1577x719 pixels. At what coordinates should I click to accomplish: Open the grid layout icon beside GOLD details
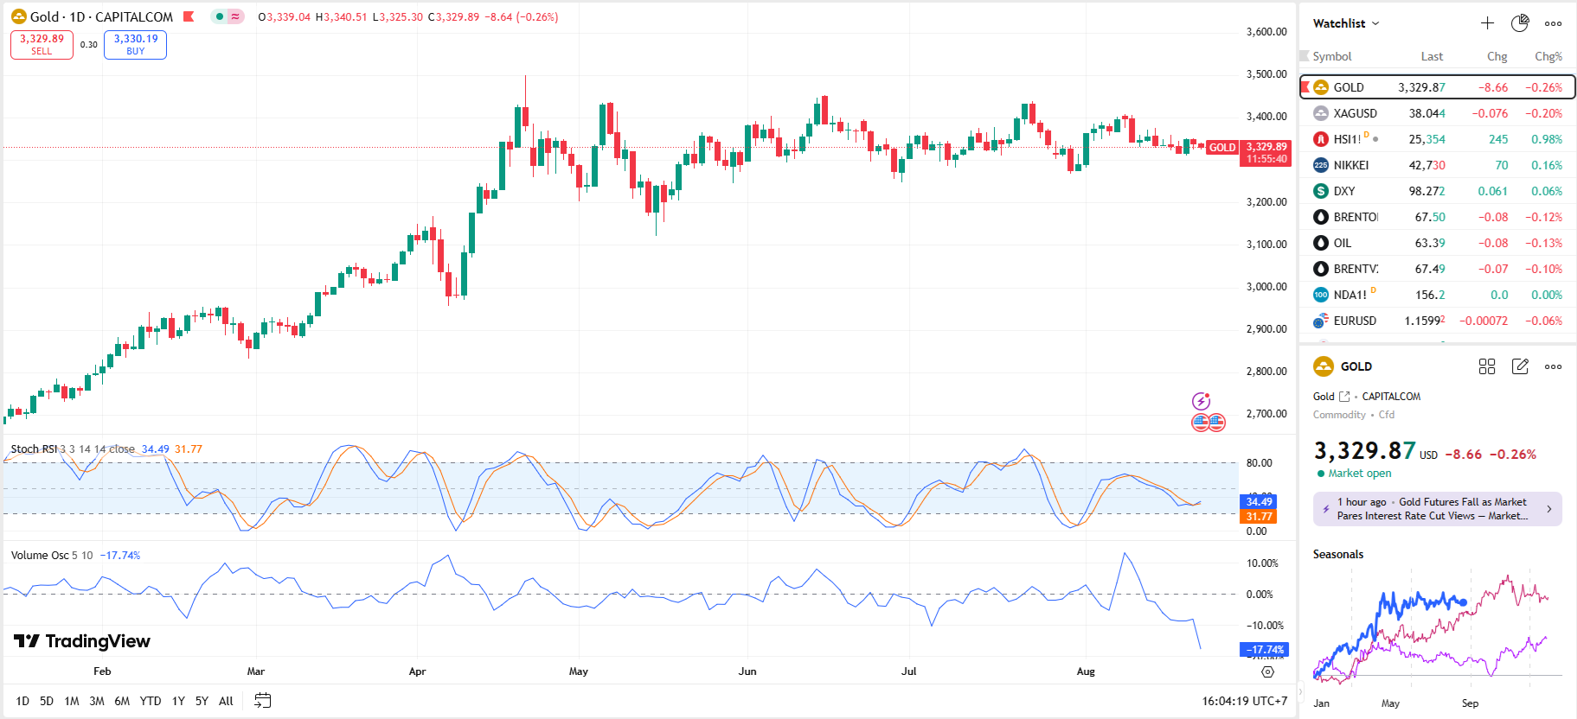coord(1487,366)
